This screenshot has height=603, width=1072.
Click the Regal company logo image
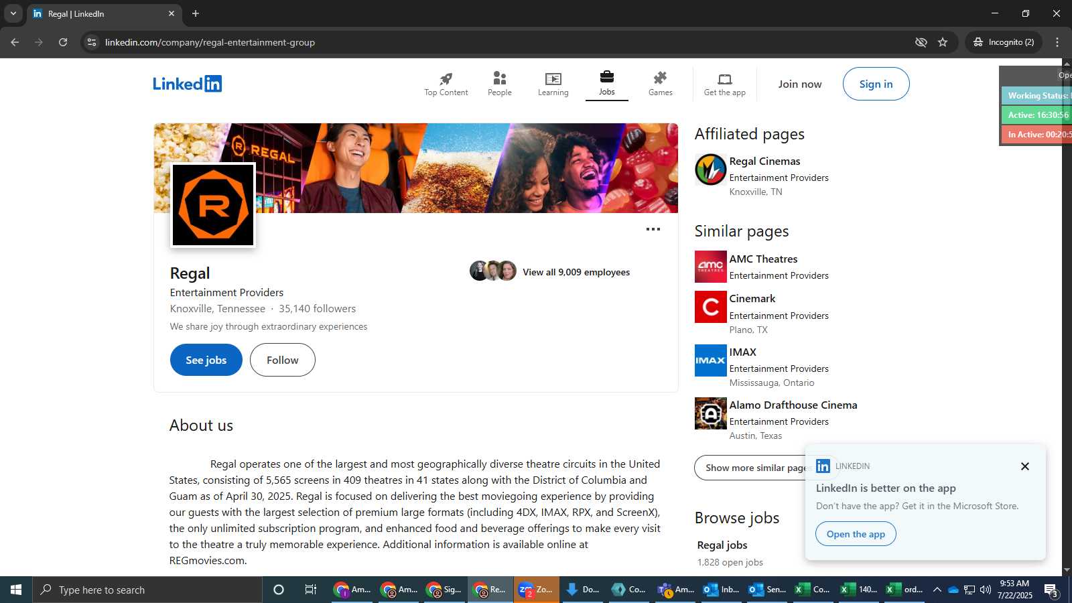[x=213, y=205]
